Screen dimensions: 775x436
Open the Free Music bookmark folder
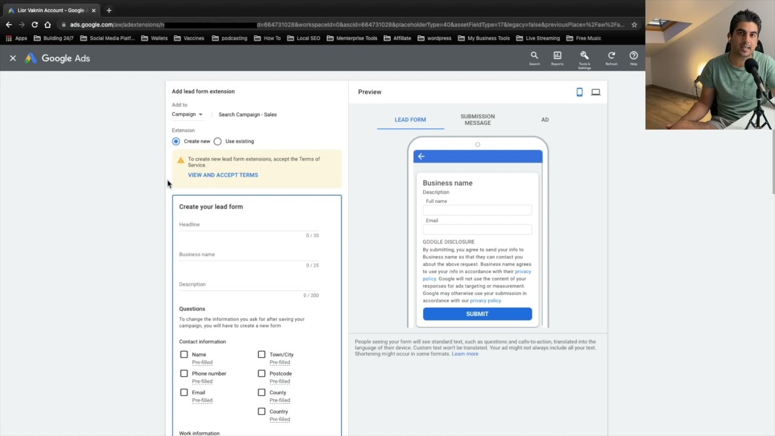point(584,38)
